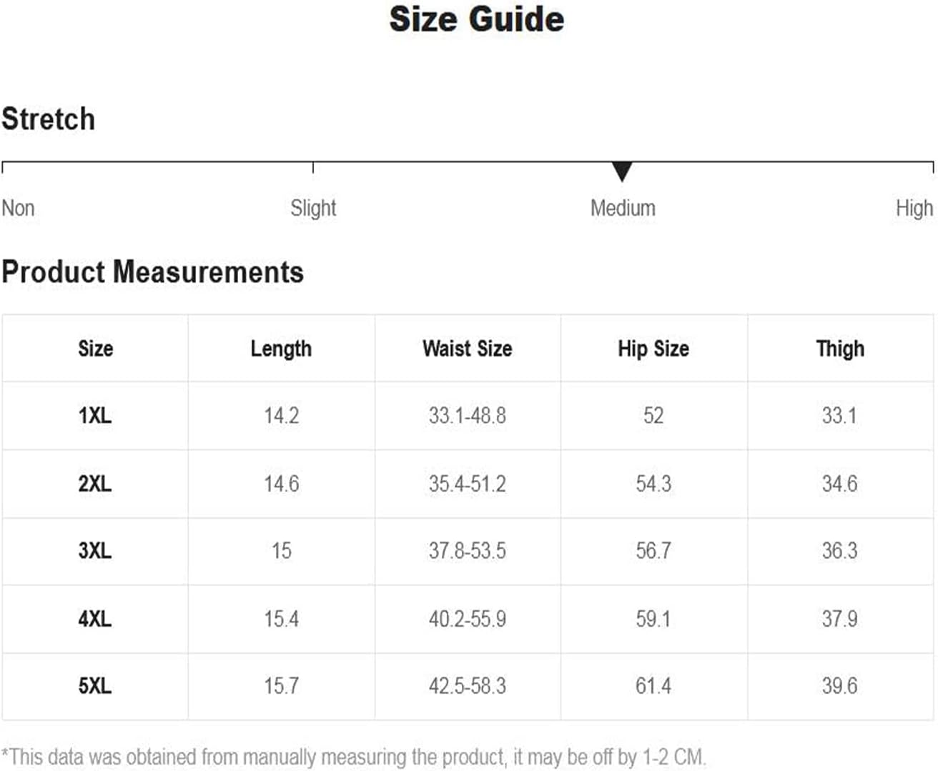Click the Medium stretch triangle marker
The width and height of the screenshot is (938, 771).
622,171
